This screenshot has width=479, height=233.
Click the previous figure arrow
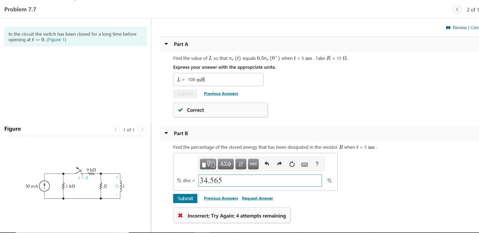pyautogui.click(x=116, y=129)
